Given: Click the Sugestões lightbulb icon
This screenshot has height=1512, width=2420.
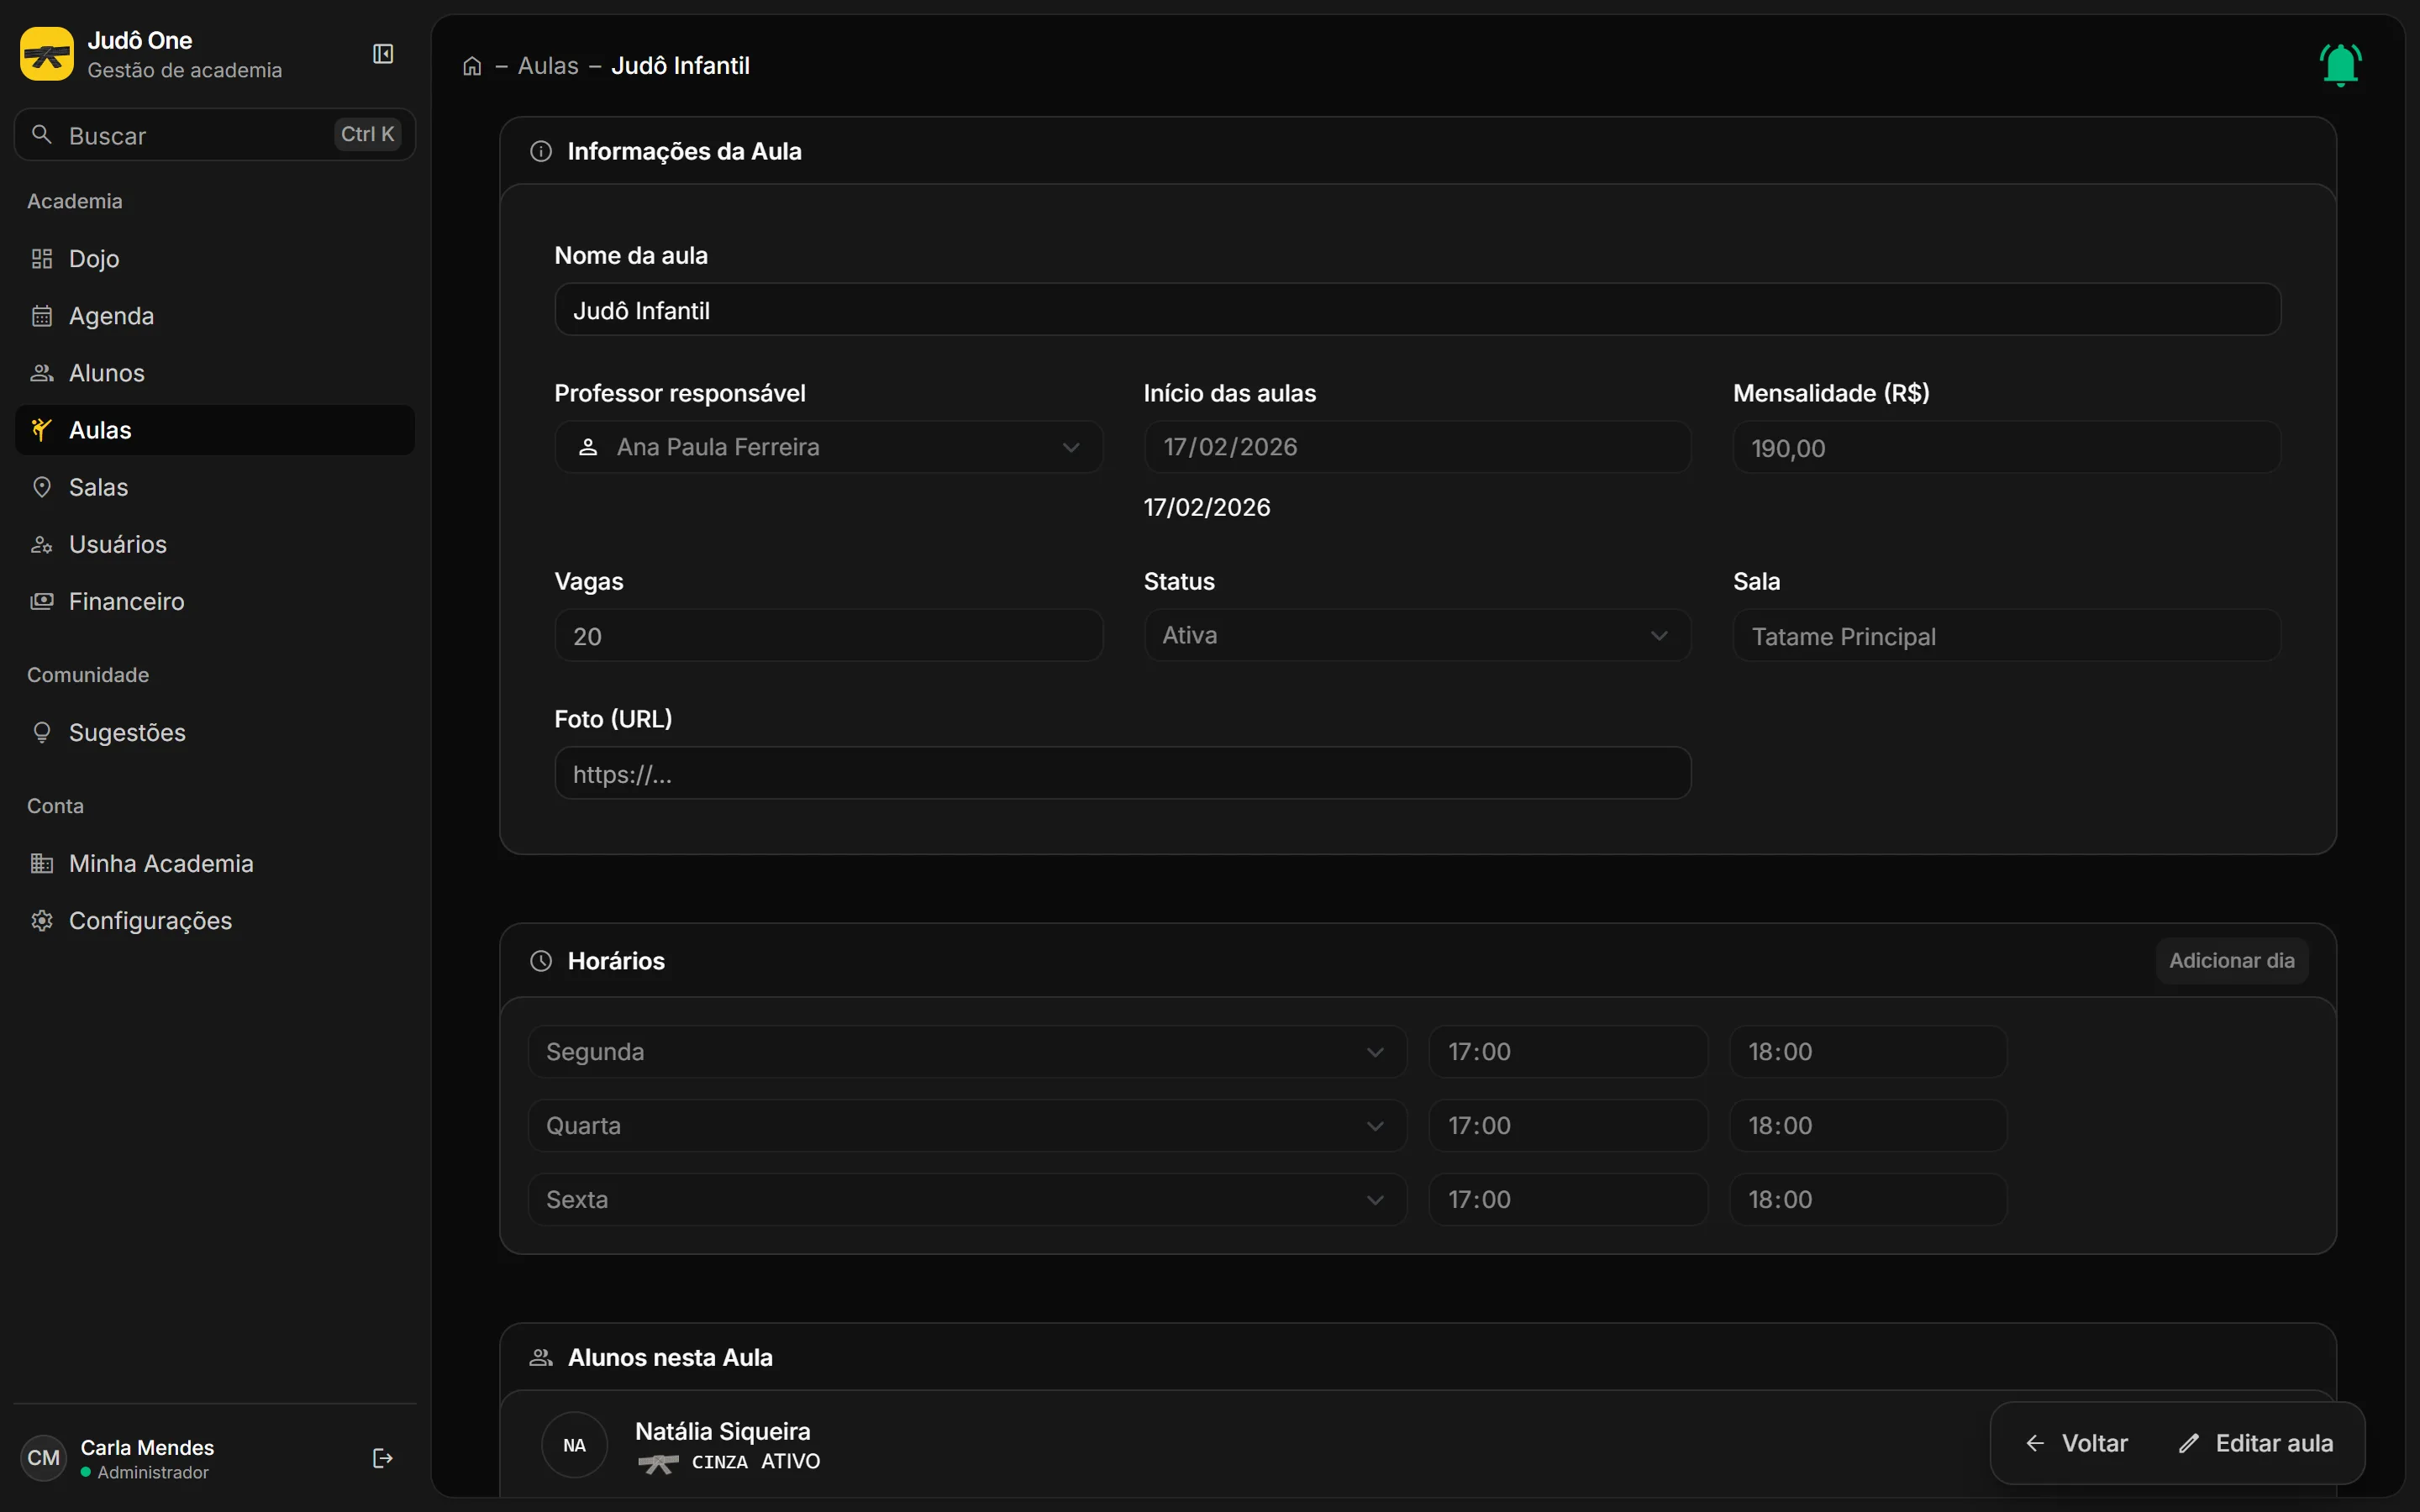Looking at the screenshot, I should click(x=42, y=733).
